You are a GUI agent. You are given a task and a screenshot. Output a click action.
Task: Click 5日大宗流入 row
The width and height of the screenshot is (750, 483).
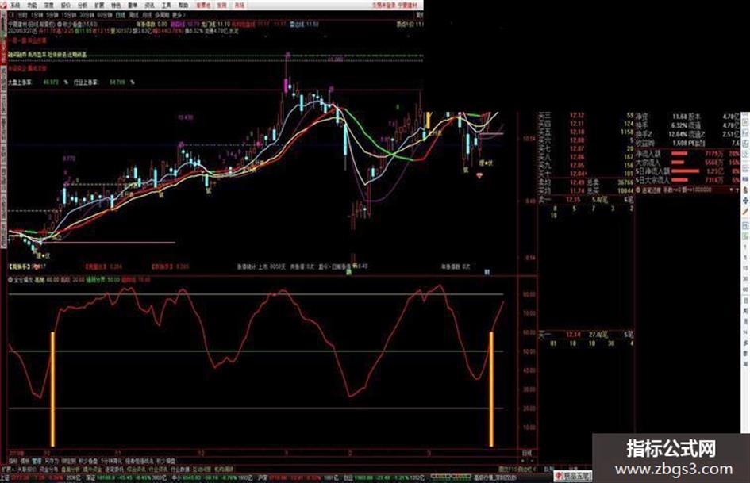tap(687, 180)
